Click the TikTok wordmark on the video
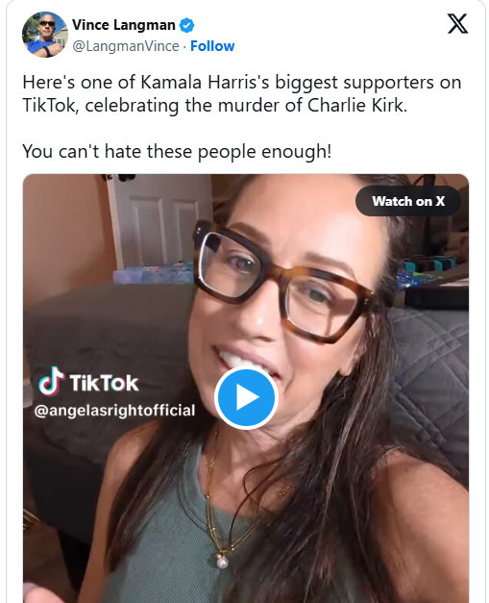 104,383
